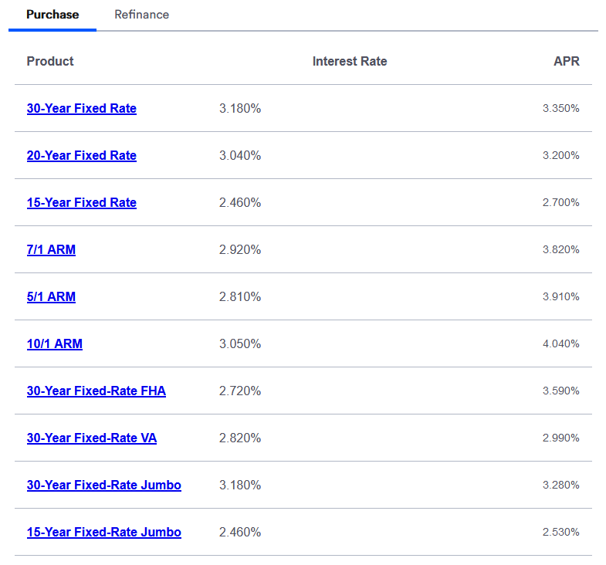Click the 15-Year Fixed-Rate Jumbo link
The width and height of the screenshot is (606, 565).
click(x=103, y=532)
